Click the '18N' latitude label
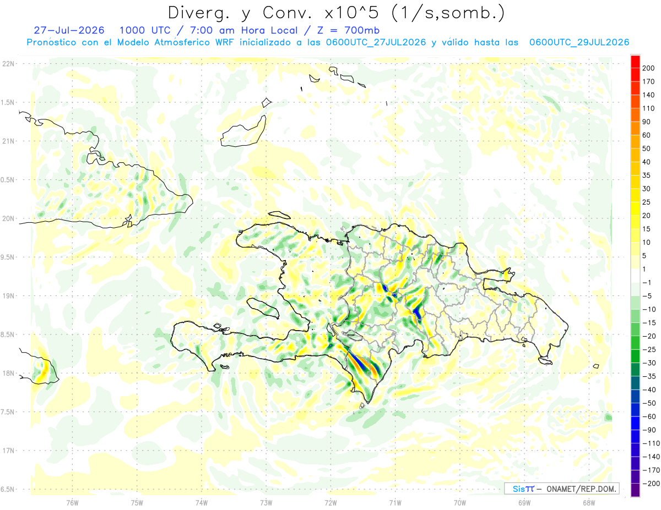Screen dimensions: 661x510 8,373
